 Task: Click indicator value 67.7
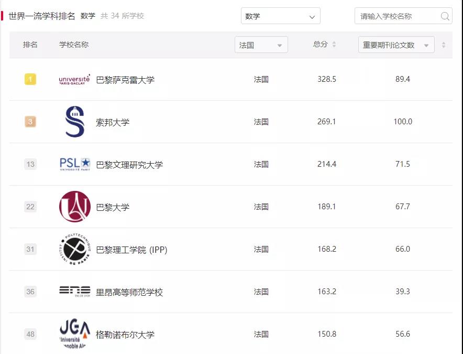[403, 207]
